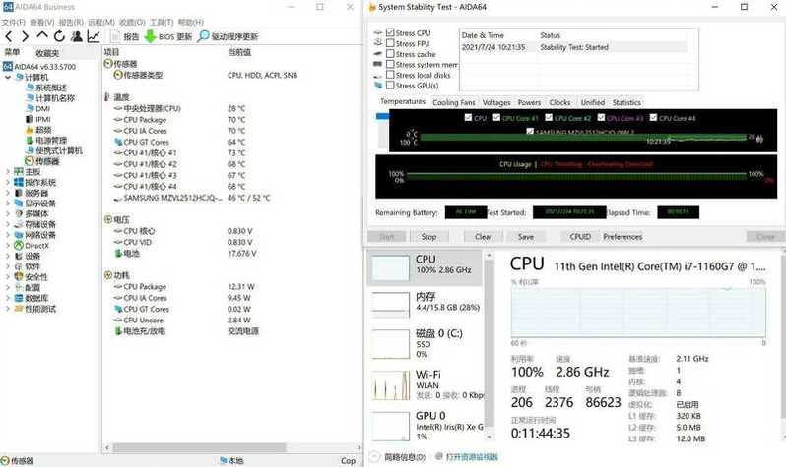The image size is (786, 467).
Task: Switch to the Statistics tab
Action: (626, 102)
